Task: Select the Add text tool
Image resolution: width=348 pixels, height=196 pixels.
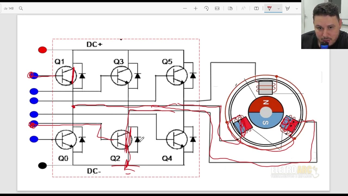Action: (x=256, y=8)
